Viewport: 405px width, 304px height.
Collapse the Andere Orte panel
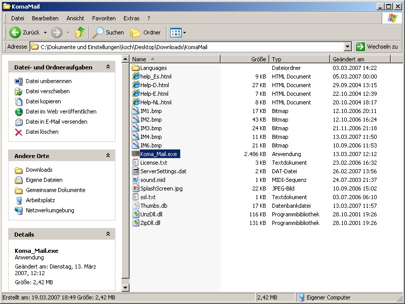coord(108,156)
